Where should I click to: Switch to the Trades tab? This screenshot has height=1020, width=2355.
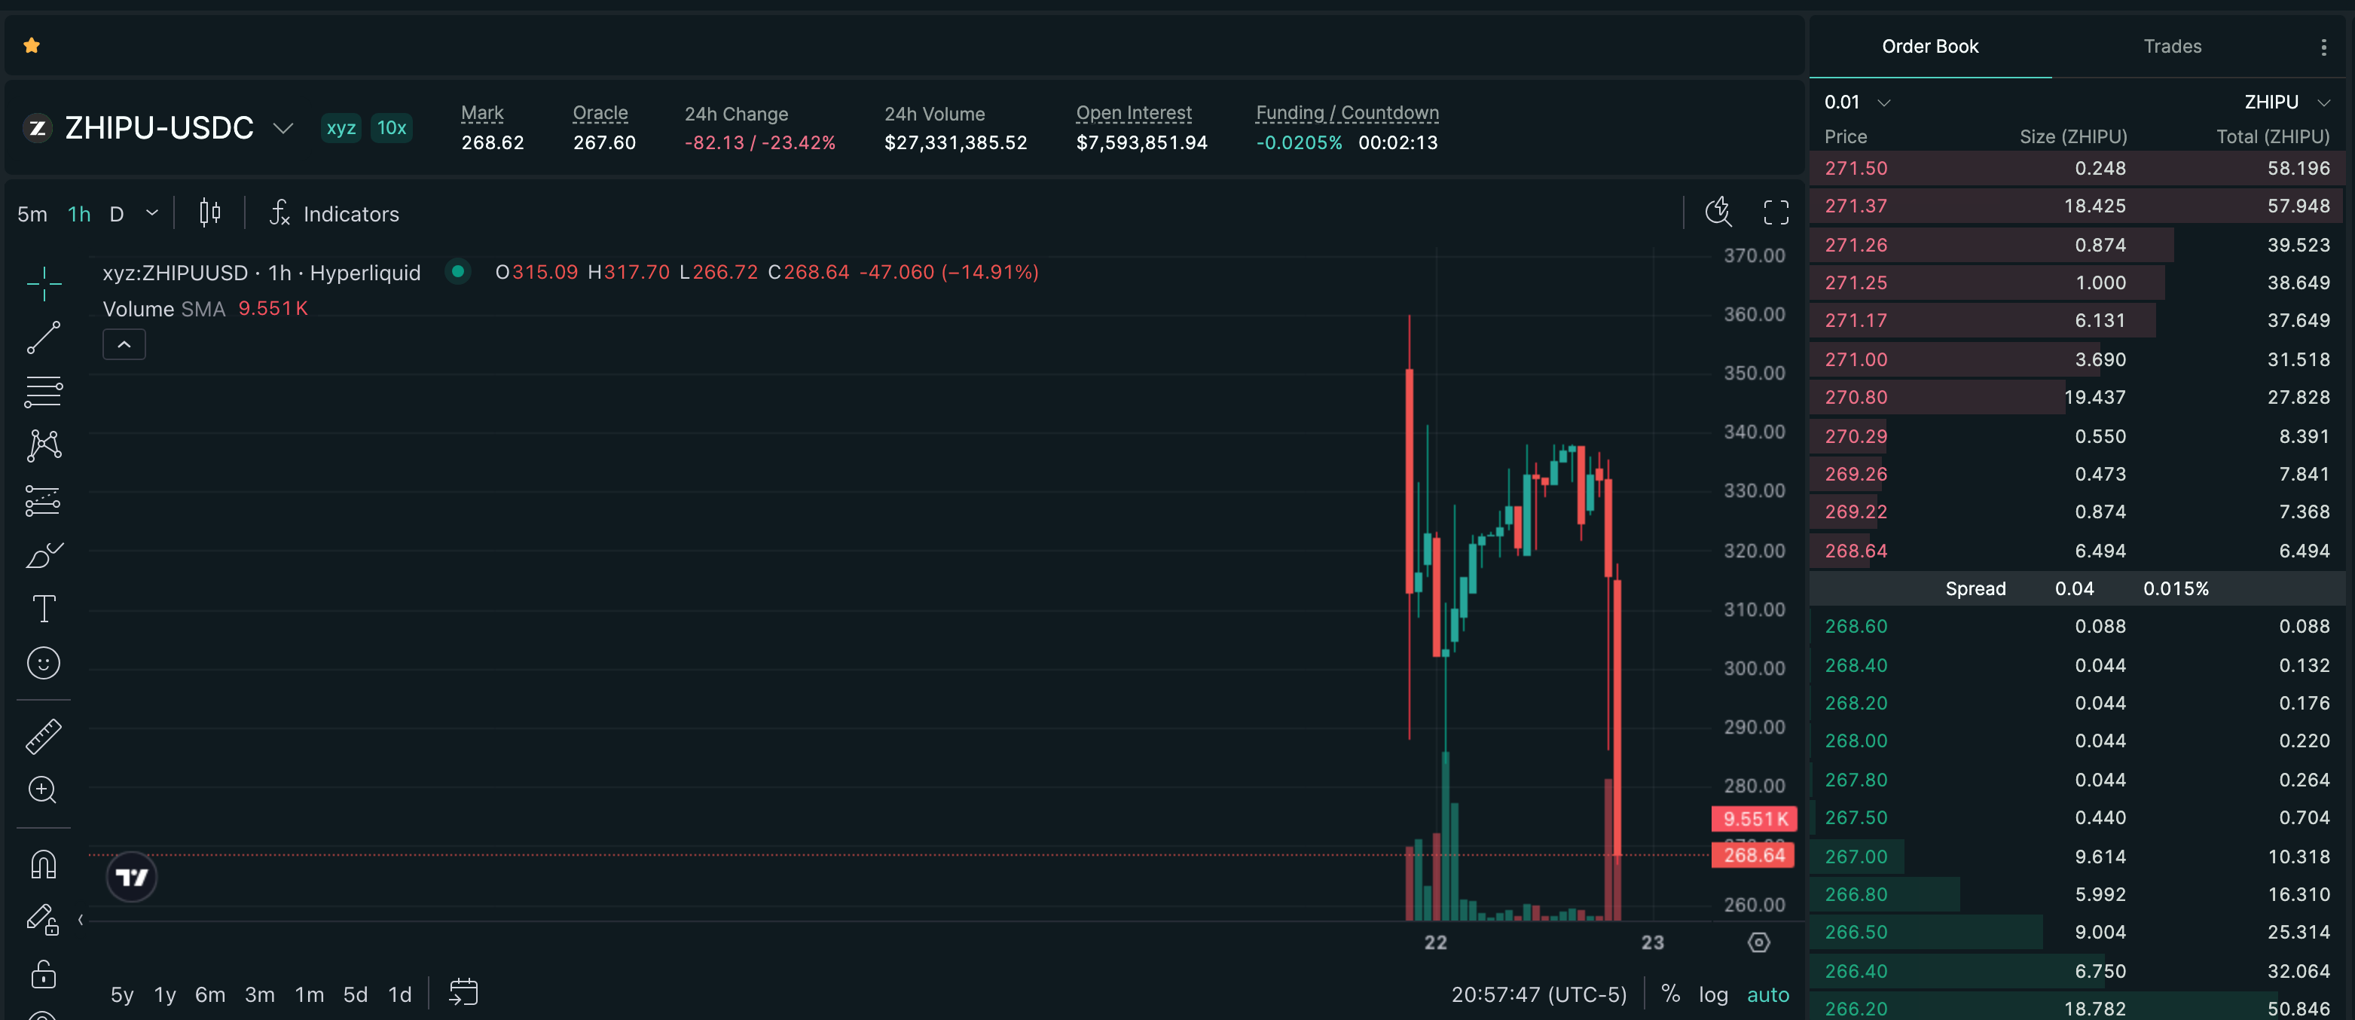pos(2172,47)
